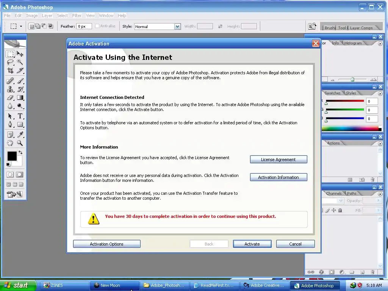Select Add to selection mode button

point(38,26)
